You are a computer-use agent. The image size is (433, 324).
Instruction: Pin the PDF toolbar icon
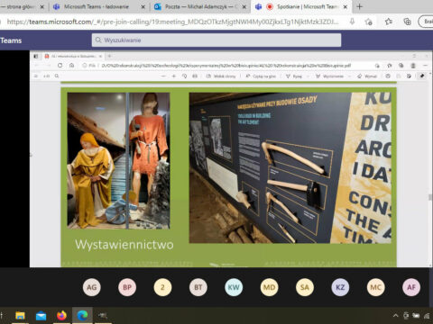(x=422, y=76)
